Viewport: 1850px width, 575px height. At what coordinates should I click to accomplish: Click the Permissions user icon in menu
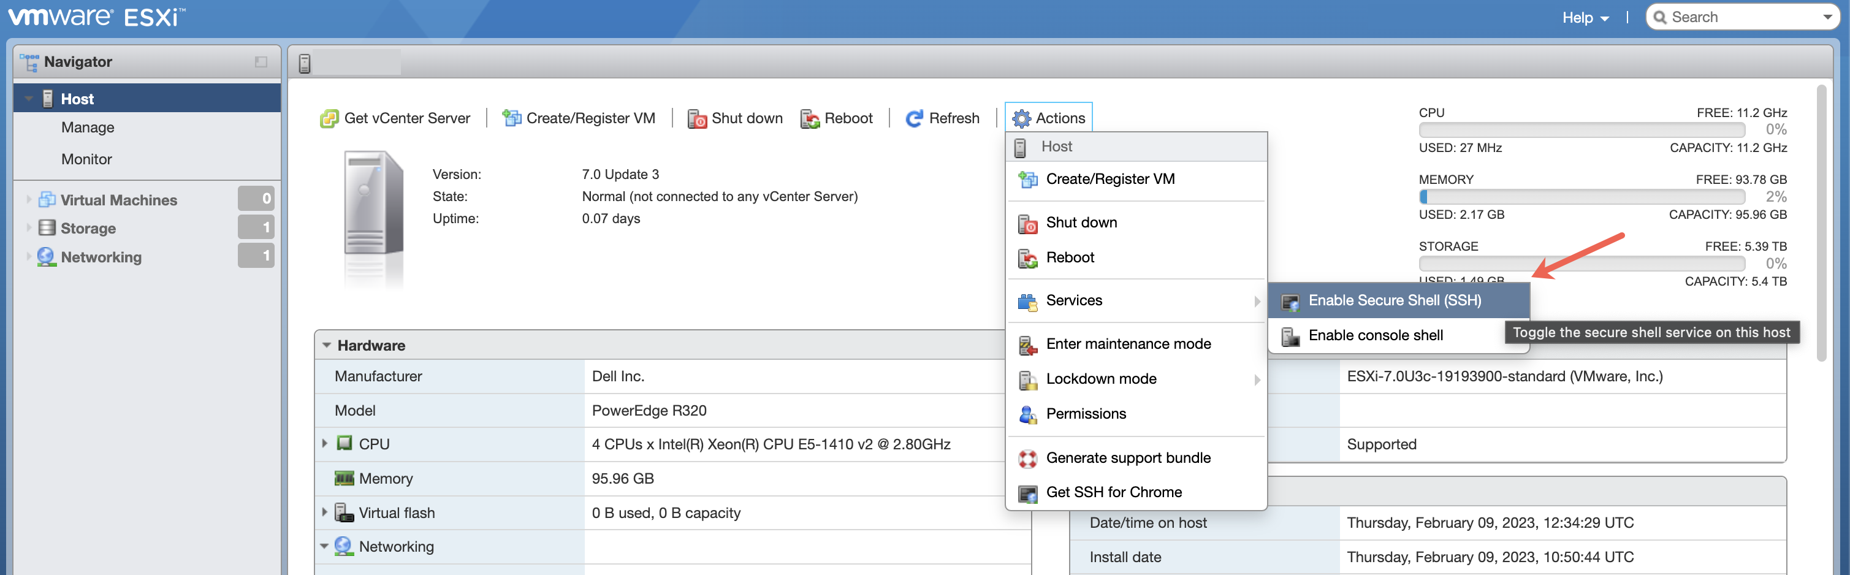[x=1028, y=414]
